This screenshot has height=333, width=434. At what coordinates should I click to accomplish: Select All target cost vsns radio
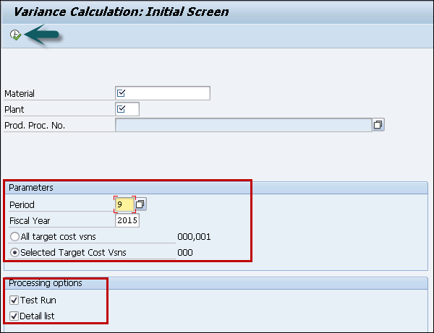14,236
